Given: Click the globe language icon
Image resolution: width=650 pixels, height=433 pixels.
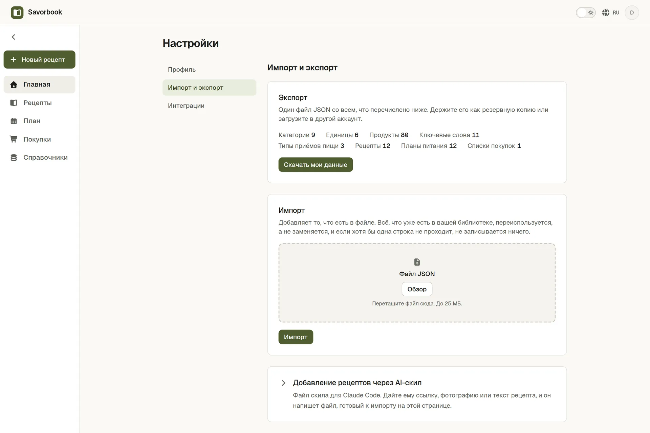Looking at the screenshot, I should tap(606, 13).
